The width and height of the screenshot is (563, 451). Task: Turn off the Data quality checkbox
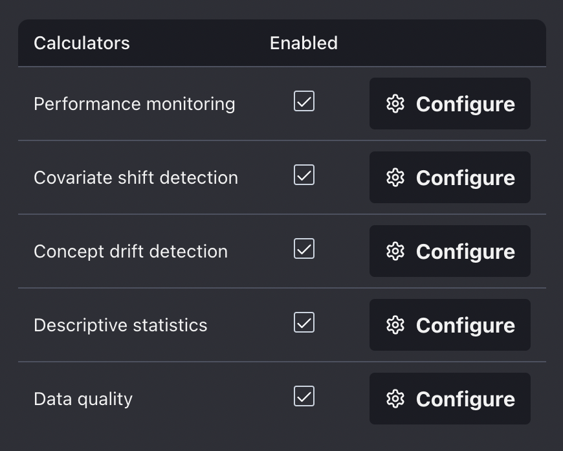(304, 397)
